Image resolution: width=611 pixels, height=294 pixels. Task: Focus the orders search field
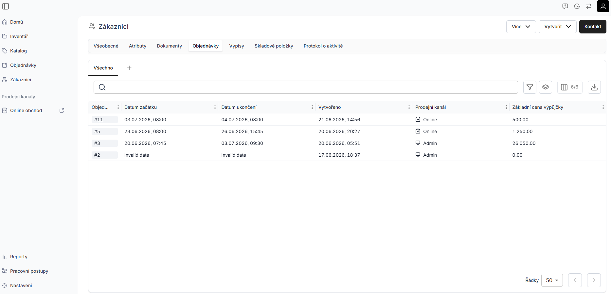pos(306,87)
